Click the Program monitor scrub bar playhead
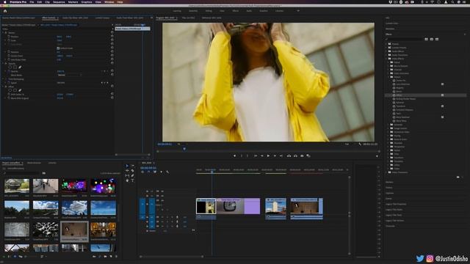The height and width of the screenshot is (264, 470). tap(184, 149)
